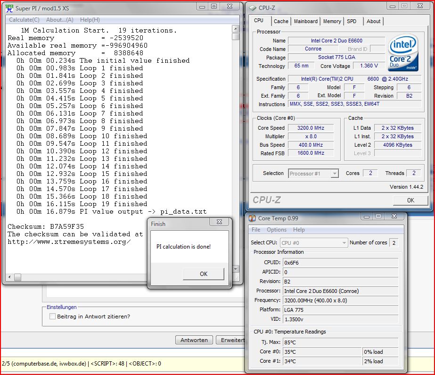
Task: Switch to the Cache tab in CPU-Z
Action: tap(281, 21)
